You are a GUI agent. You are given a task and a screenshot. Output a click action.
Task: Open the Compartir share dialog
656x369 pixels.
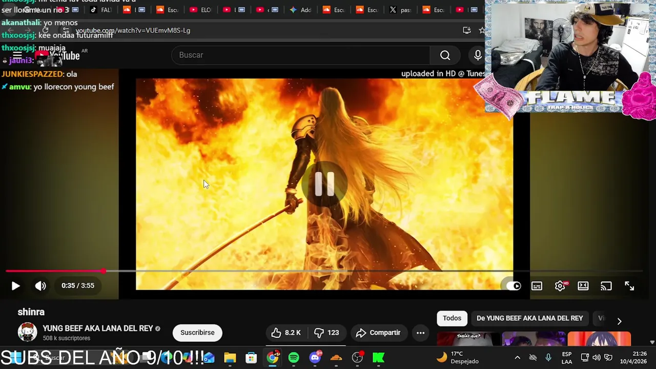[x=378, y=333]
